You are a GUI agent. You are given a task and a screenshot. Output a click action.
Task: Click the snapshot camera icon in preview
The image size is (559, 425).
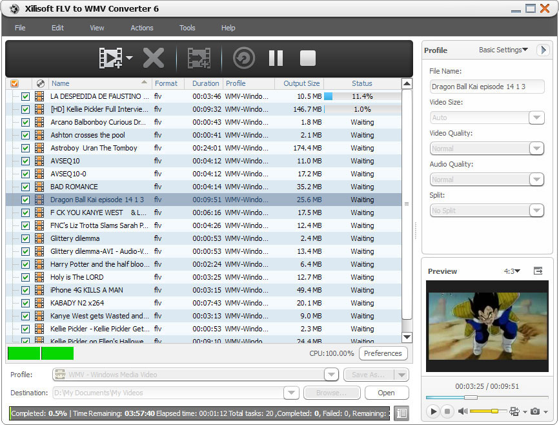(x=534, y=411)
